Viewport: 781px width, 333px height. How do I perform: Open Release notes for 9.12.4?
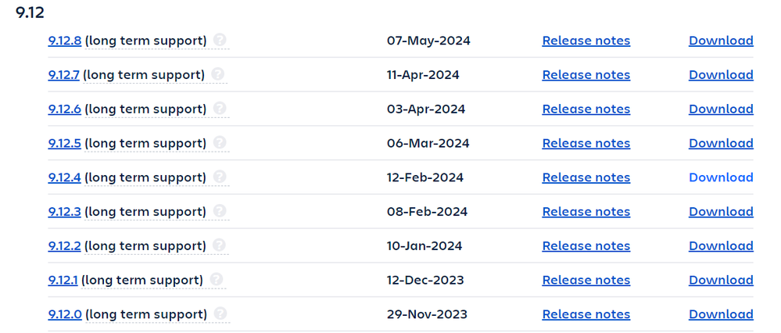point(586,177)
